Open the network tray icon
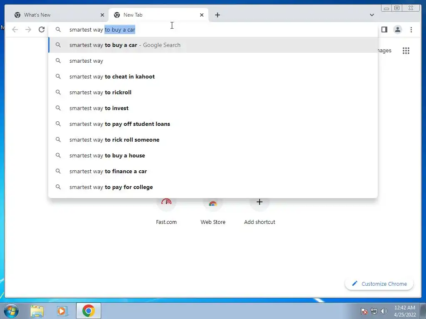426x319 pixels. 374,311
